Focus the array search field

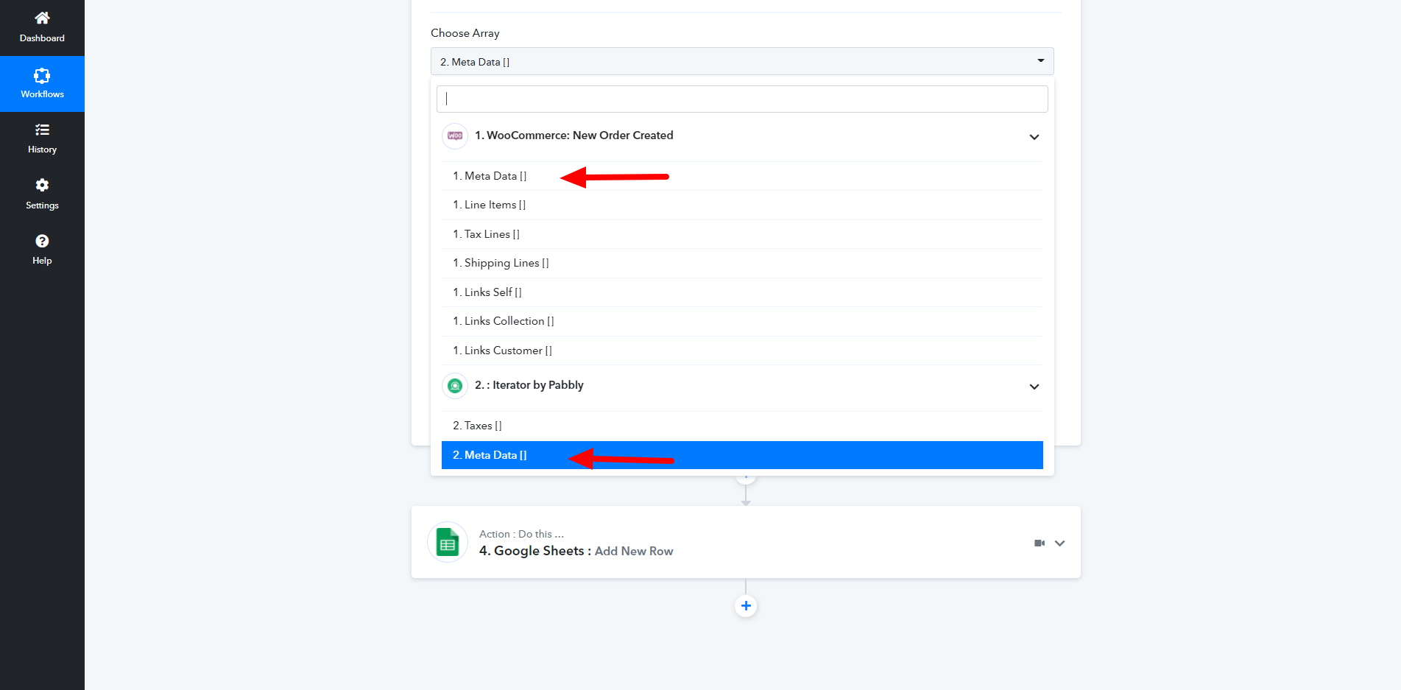tap(742, 99)
